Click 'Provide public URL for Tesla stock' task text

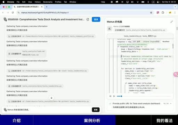click(136, 103)
